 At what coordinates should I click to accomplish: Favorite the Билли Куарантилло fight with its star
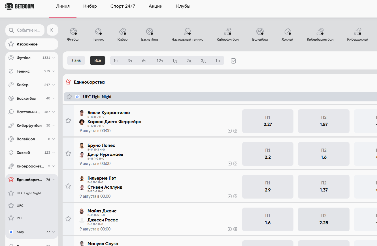coord(68,121)
